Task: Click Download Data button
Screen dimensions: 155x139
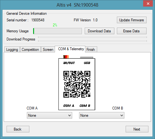Action: point(99,31)
